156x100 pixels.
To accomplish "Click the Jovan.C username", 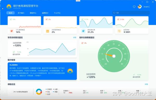I will pos(146,7).
